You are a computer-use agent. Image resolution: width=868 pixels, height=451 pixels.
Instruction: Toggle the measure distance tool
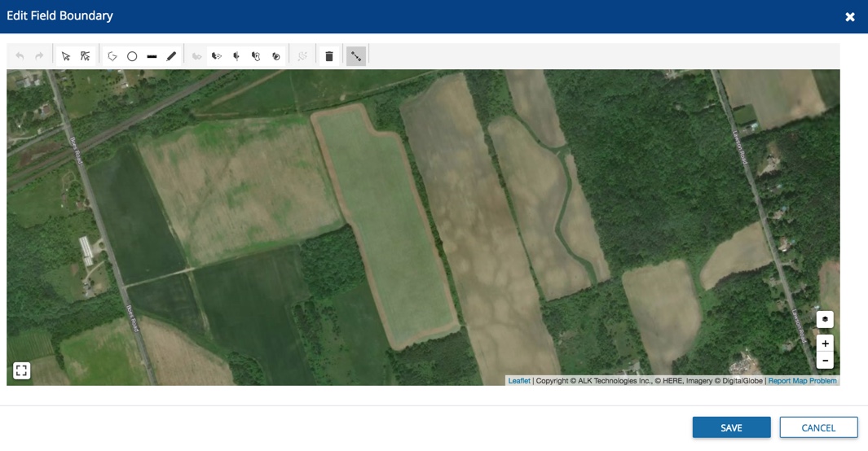(356, 56)
